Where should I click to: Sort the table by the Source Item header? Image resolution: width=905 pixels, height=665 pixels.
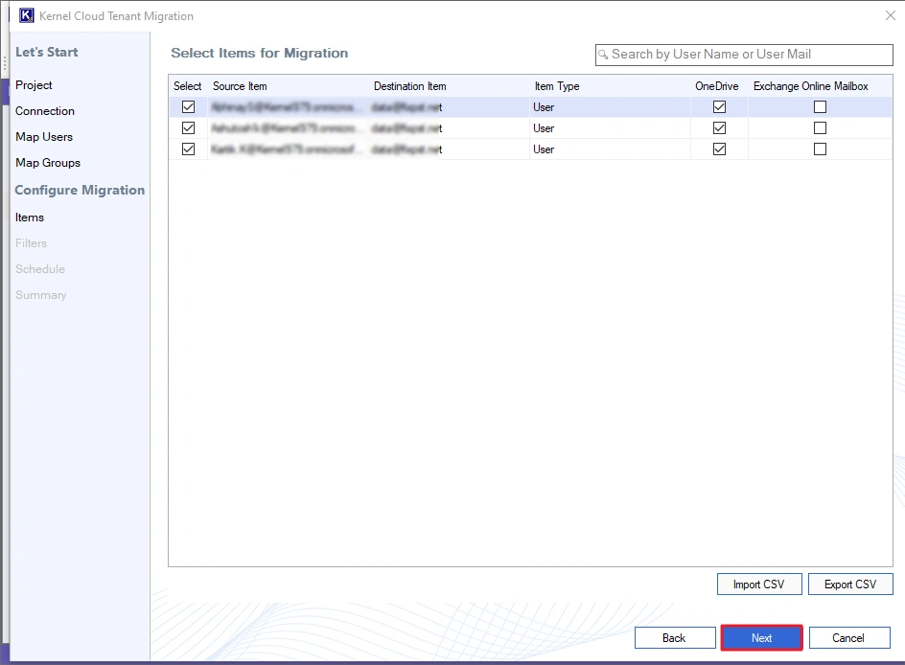(x=240, y=85)
